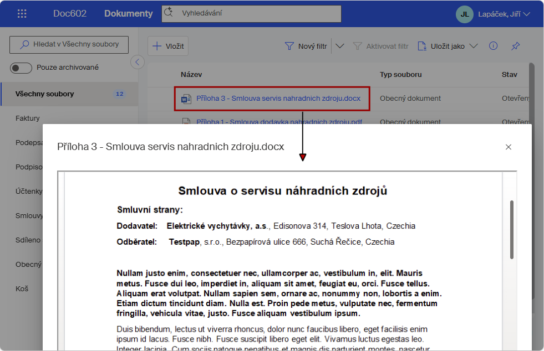Click the Hledat v Všechny soubory field
Image resolution: width=544 pixels, height=351 pixels.
69,44
